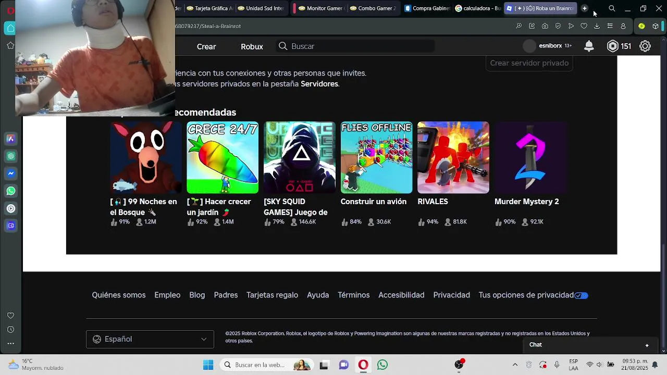The width and height of the screenshot is (667, 375).
Task: Open WhatsApp in the Opera sidebar
Action: point(10,191)
